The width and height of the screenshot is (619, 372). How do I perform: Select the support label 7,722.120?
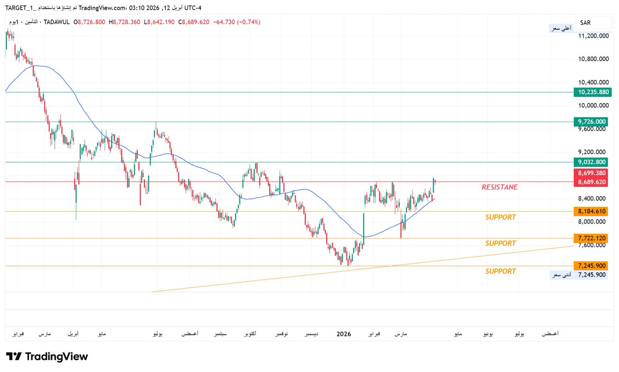591,238
